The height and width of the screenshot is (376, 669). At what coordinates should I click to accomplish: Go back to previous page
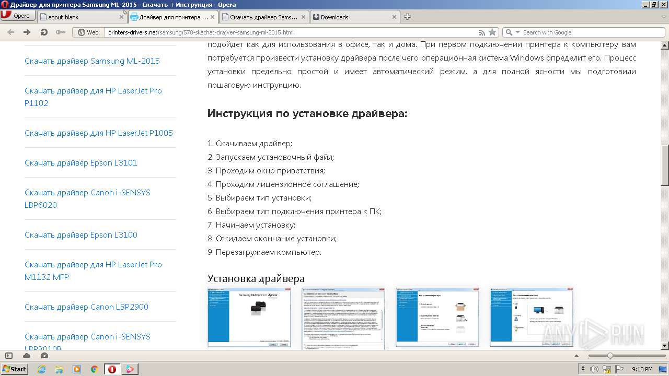click(10, 32)
